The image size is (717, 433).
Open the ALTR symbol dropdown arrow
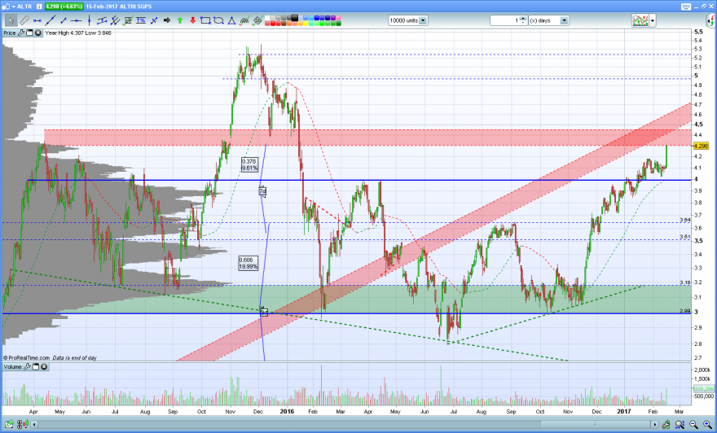[14, 7]
